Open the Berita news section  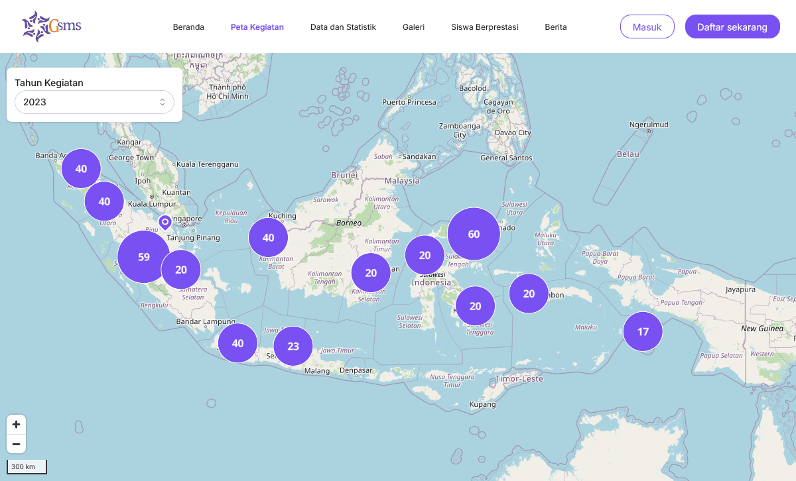(x=556, y=27)
